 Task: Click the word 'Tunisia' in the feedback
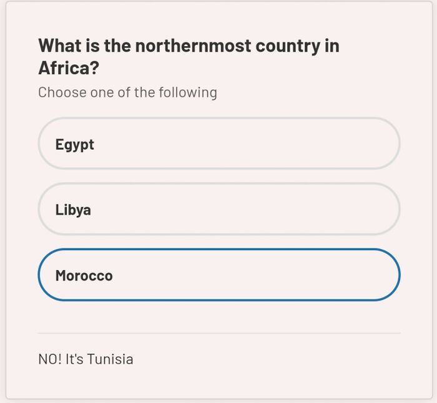[x=110, y=359]
